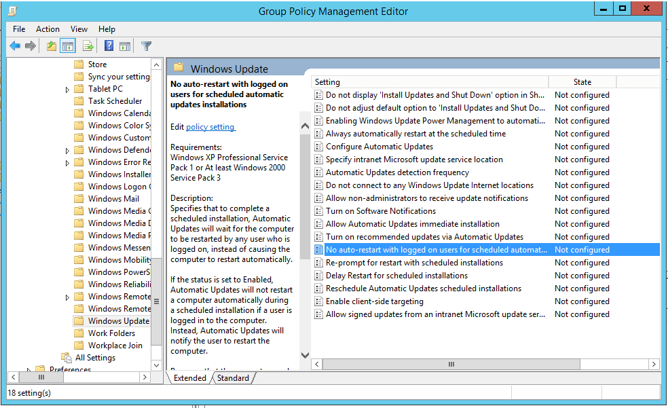Click the description pane vertical scrollbar thumb

click(305, 197)
